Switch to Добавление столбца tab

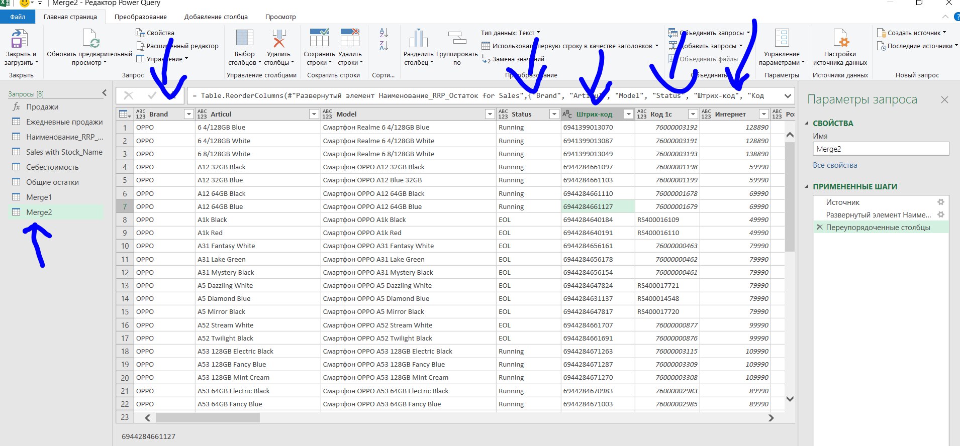[x=216, y=17]
